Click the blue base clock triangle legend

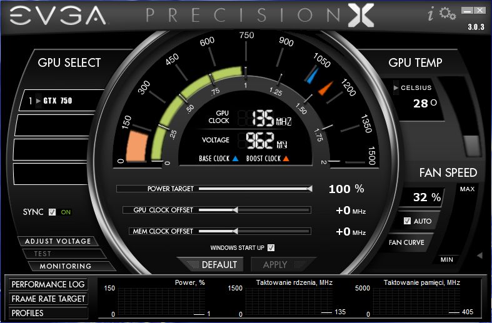click(235, 159)
